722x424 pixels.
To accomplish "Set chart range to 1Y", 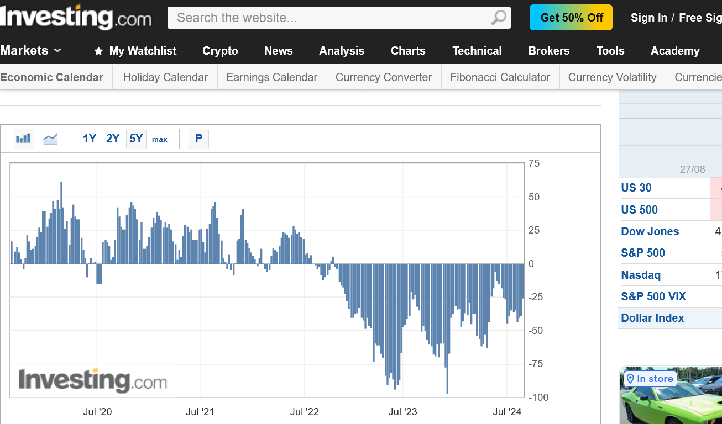I will click(x=90, y=139).
